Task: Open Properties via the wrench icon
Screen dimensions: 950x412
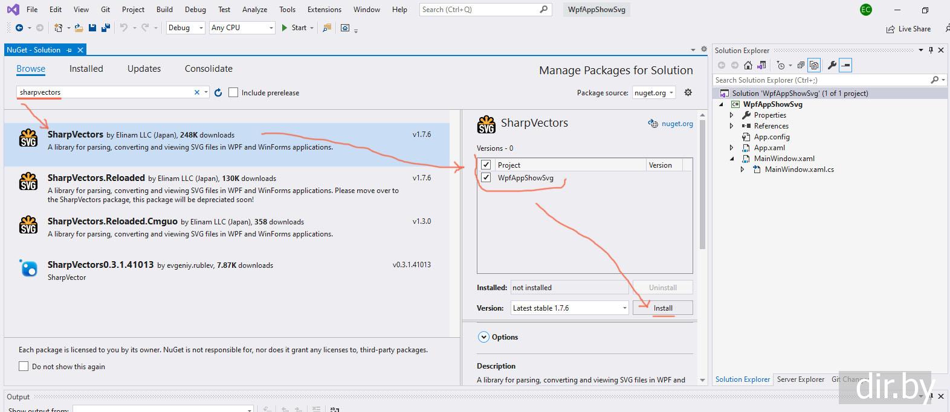Action: click(832, 65)
